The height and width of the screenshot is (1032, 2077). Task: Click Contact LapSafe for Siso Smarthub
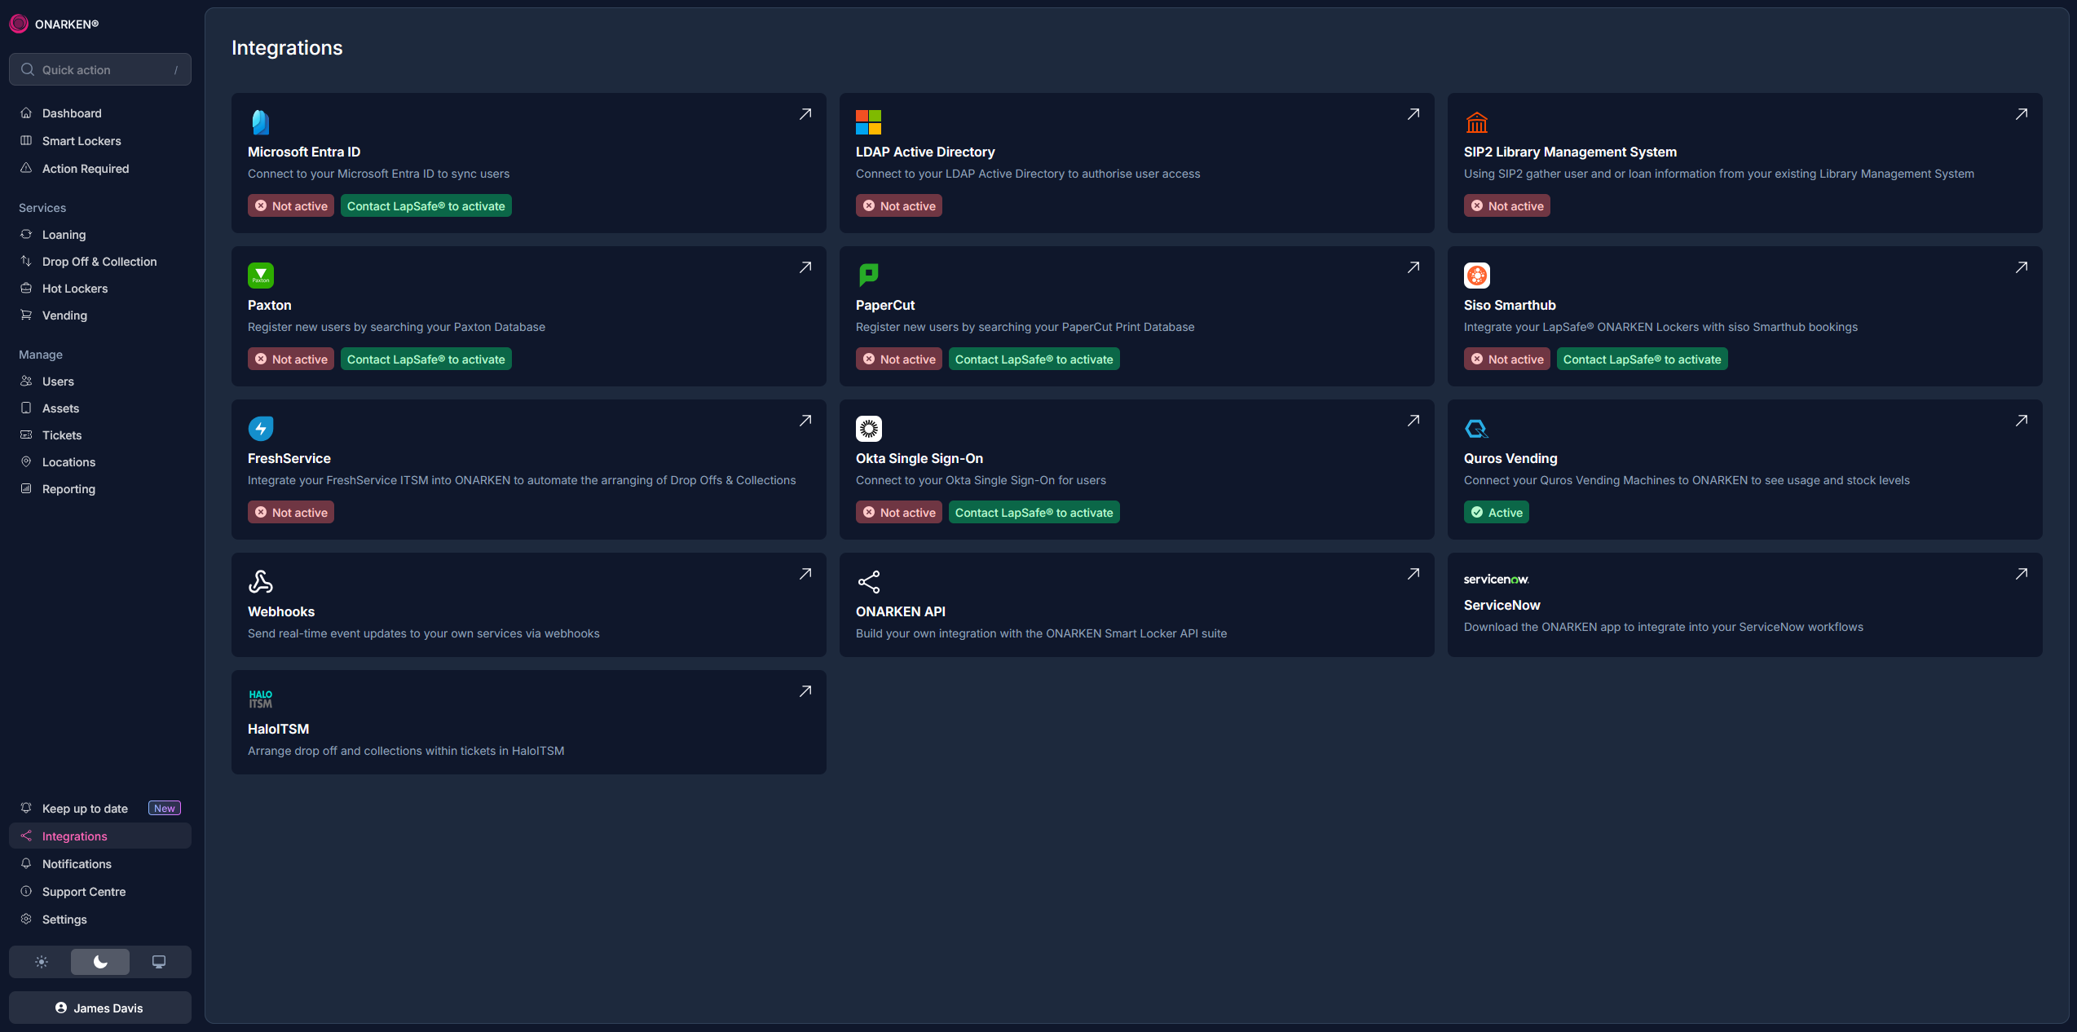1642,359
